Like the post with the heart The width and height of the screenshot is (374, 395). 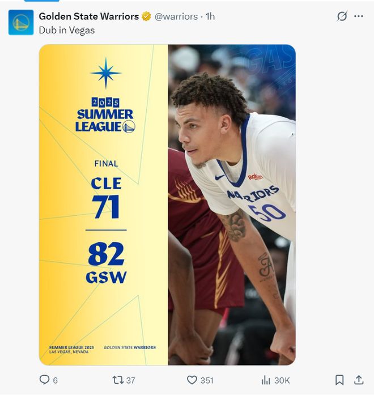(x=192, y=380)
